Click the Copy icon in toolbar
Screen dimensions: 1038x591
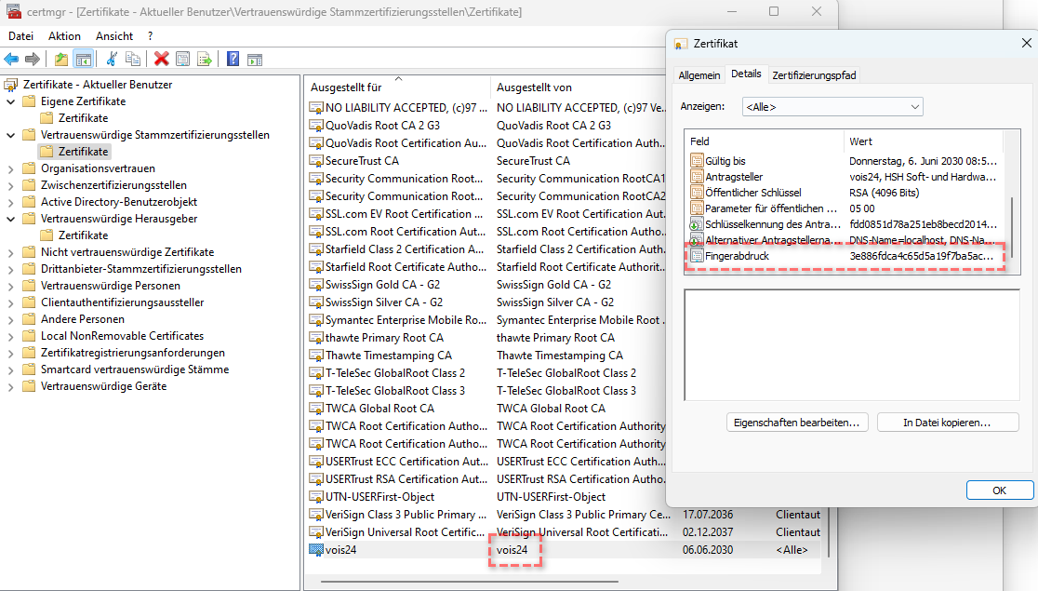133,59
